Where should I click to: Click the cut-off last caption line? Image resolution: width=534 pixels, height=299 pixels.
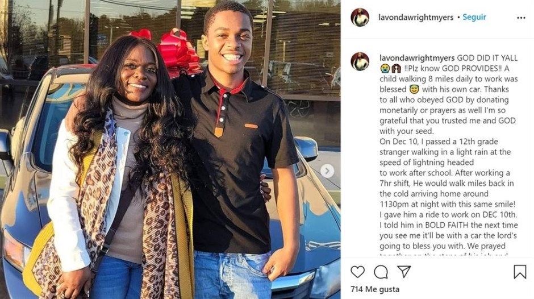point(444,255)
